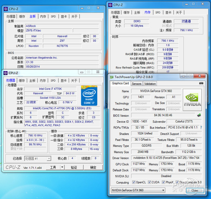Click the Intel Core i7 logo badge
The image size is (211, 199).
coord(89,95)
